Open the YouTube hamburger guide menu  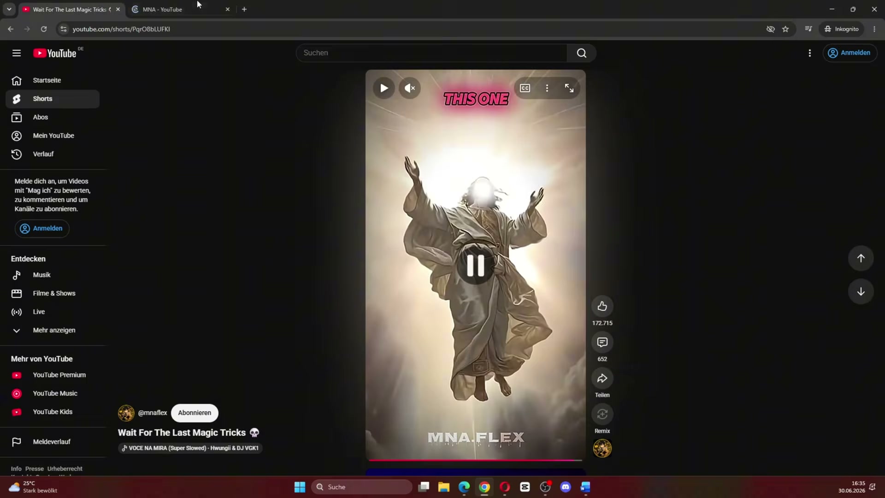click(x=17, y=53)
